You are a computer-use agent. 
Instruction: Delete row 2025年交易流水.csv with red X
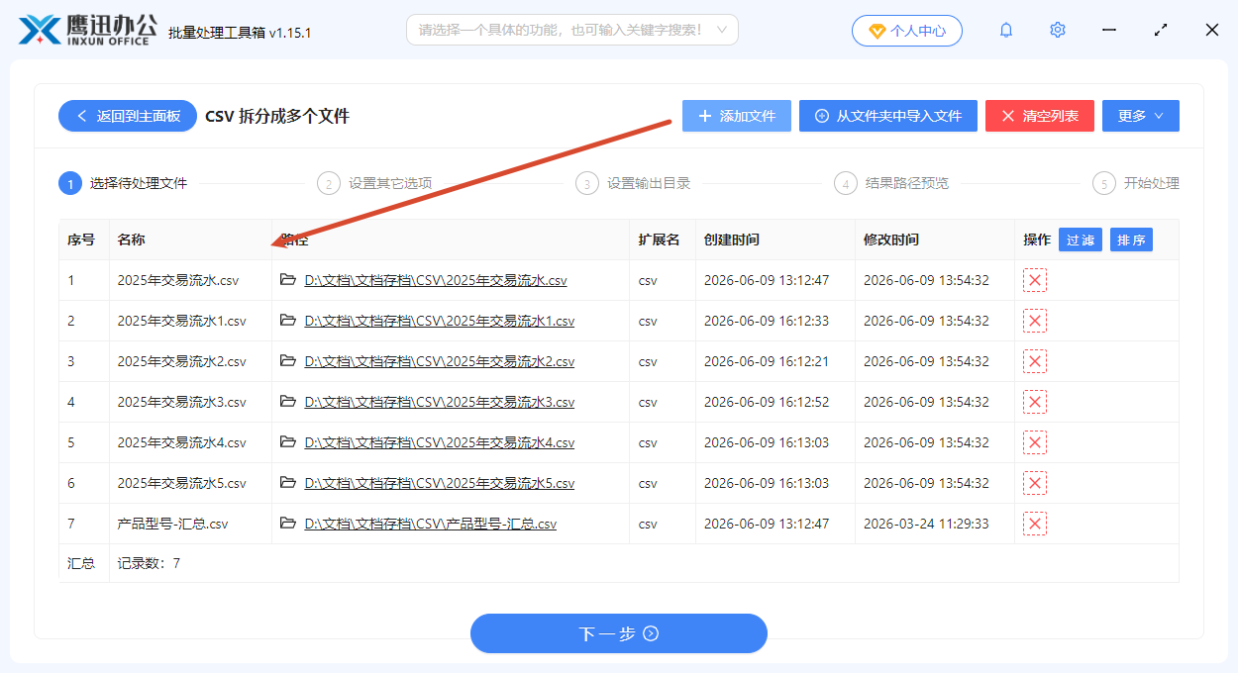pos(1035,280)
